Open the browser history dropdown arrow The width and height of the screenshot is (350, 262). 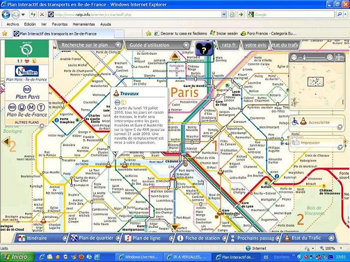pyautogui.click(x=23, y=15)
